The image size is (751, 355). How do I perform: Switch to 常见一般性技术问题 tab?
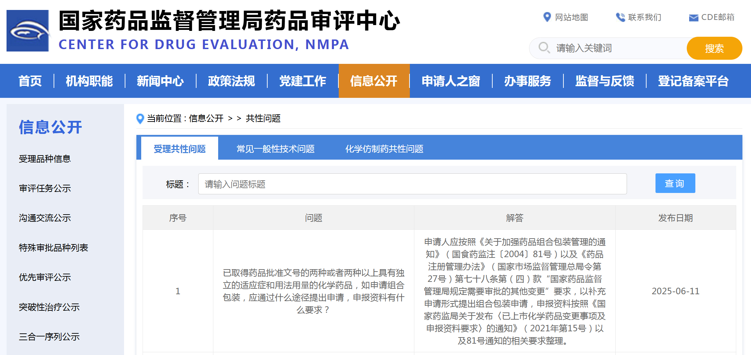(276, 149)
